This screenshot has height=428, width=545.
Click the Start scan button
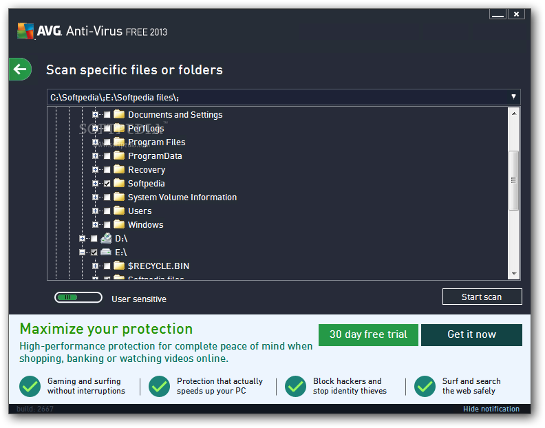tap(482, 297)
